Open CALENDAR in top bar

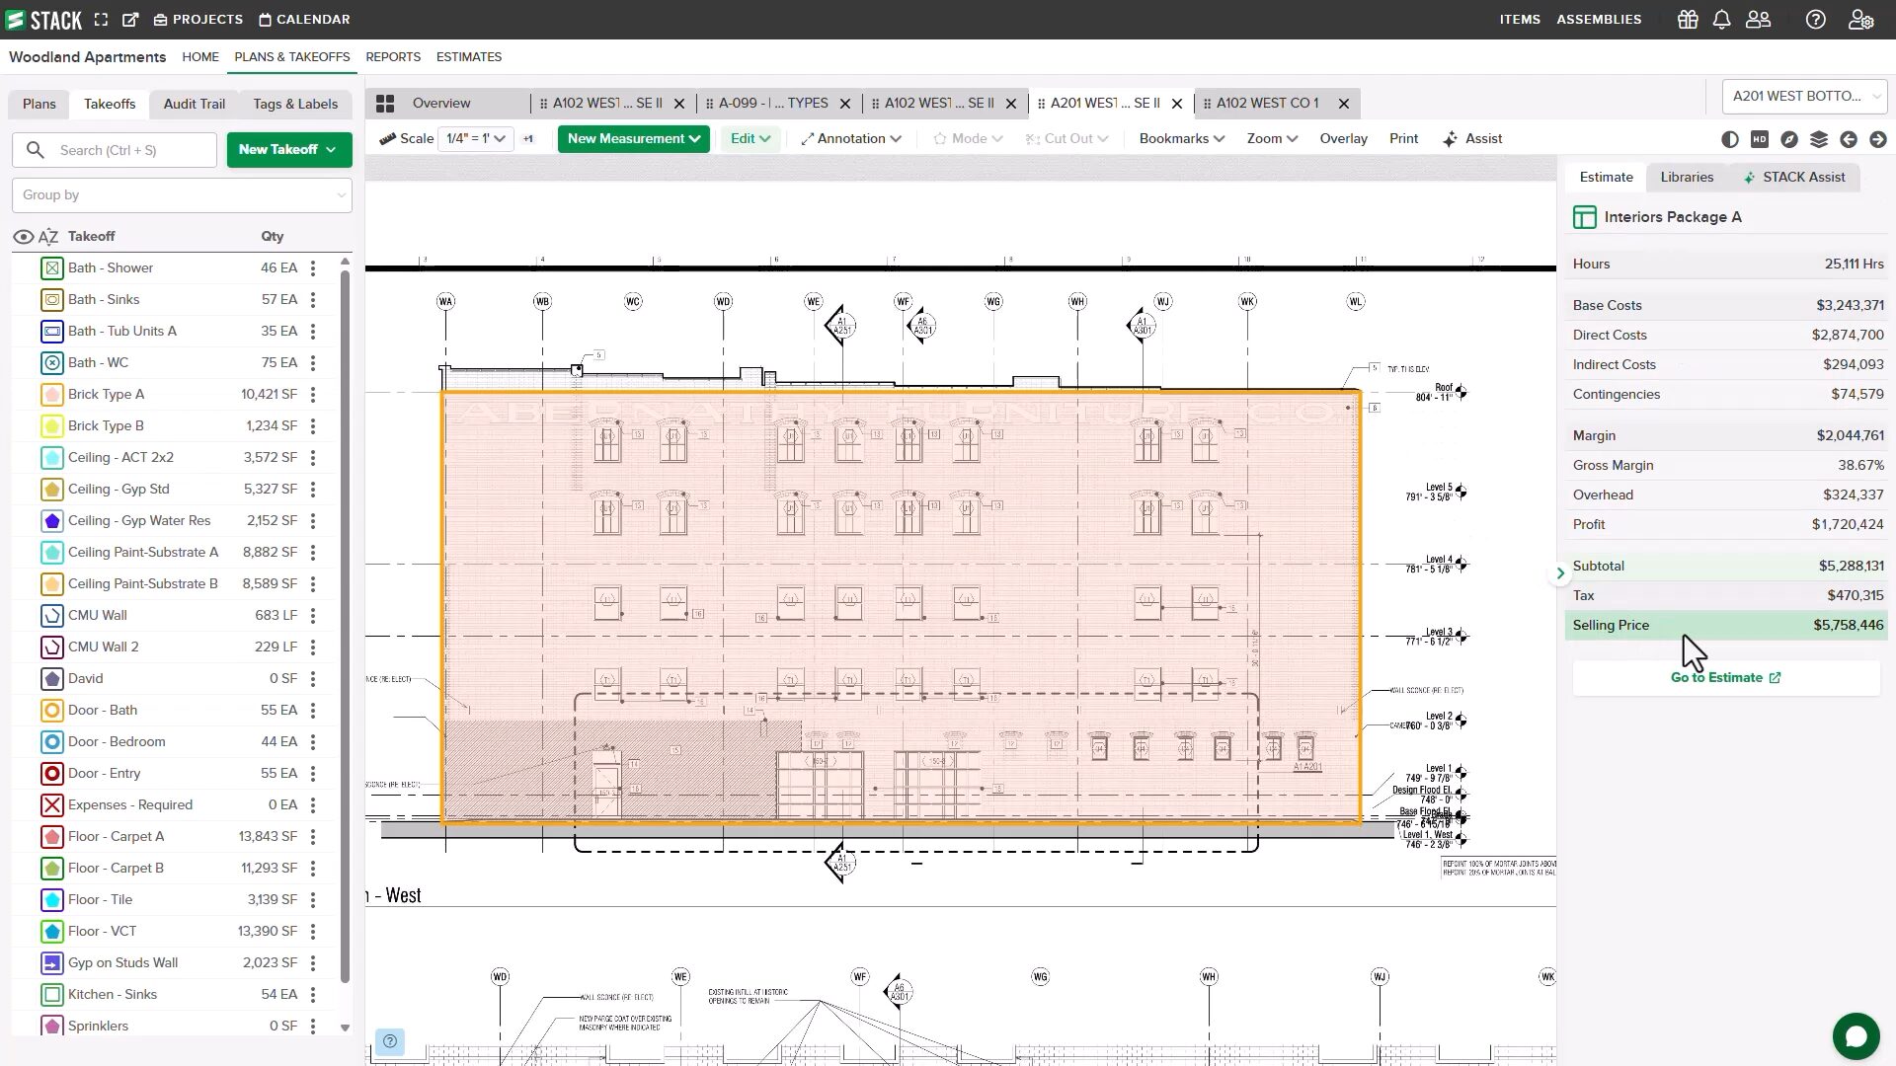304,20
